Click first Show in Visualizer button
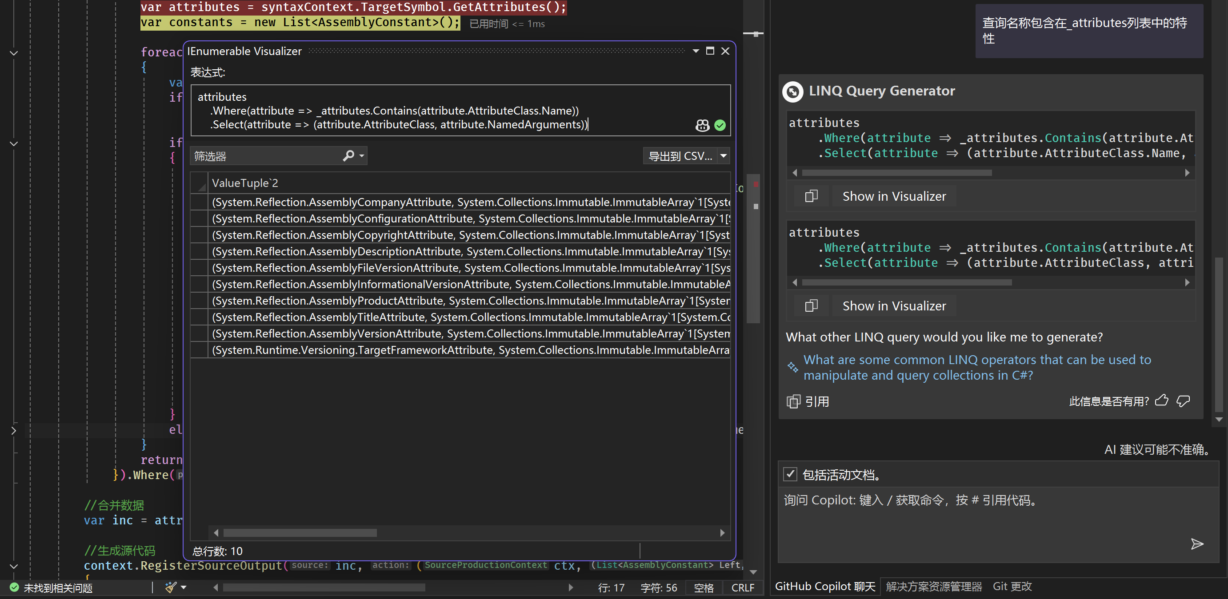Screen dimensions: 1228x599 point(894,196)
